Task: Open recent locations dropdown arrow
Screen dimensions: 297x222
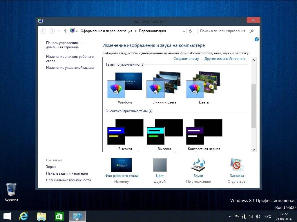Action: (59, 31)
